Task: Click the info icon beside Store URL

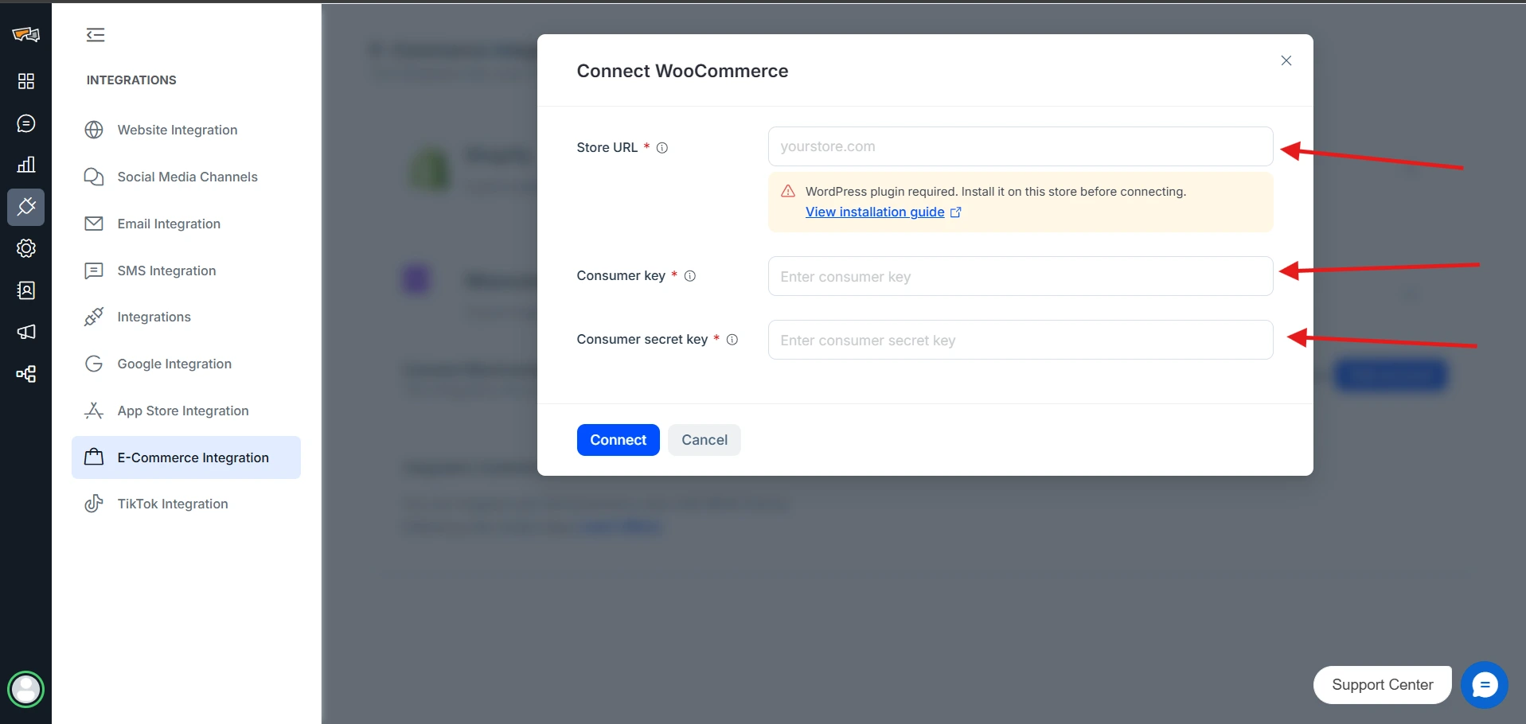Action: click(662, 148)
